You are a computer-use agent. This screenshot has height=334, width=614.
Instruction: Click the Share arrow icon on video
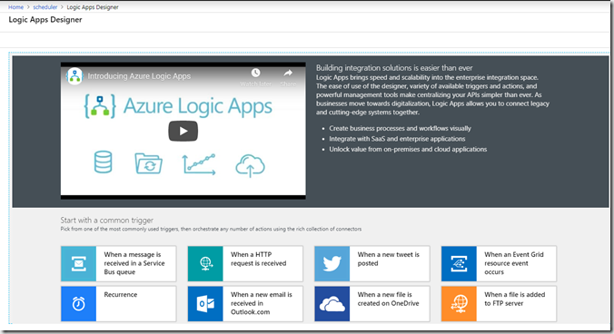coord(288,73)
